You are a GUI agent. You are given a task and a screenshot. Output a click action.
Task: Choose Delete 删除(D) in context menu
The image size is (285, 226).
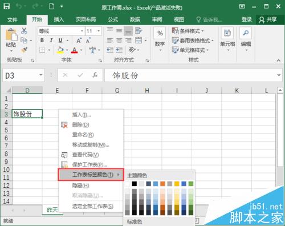tap(91, 125)
